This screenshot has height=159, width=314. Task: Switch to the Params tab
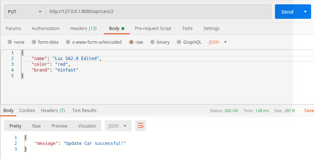[13, 28]
